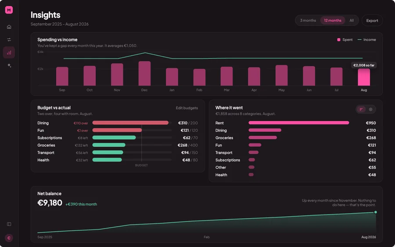Toggle the sidebar panel layout icon

point(9,224)
